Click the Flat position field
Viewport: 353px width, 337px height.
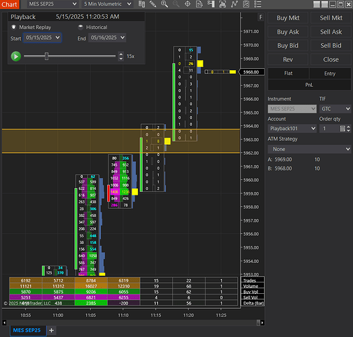tap(288, 73)
